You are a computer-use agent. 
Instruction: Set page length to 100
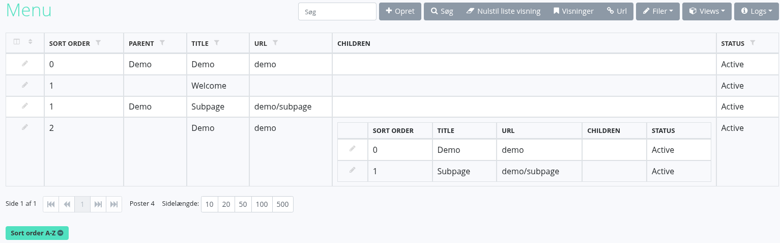click(x=262, y=204)
